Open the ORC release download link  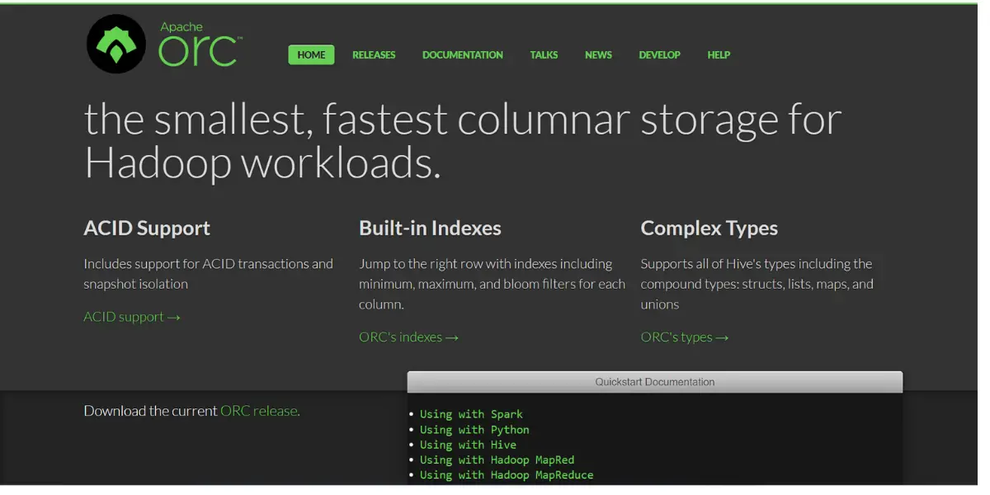[258, 411]
